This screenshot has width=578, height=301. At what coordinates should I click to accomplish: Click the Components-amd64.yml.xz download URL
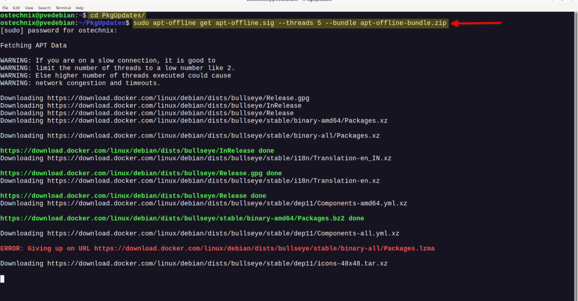[227, 203]
